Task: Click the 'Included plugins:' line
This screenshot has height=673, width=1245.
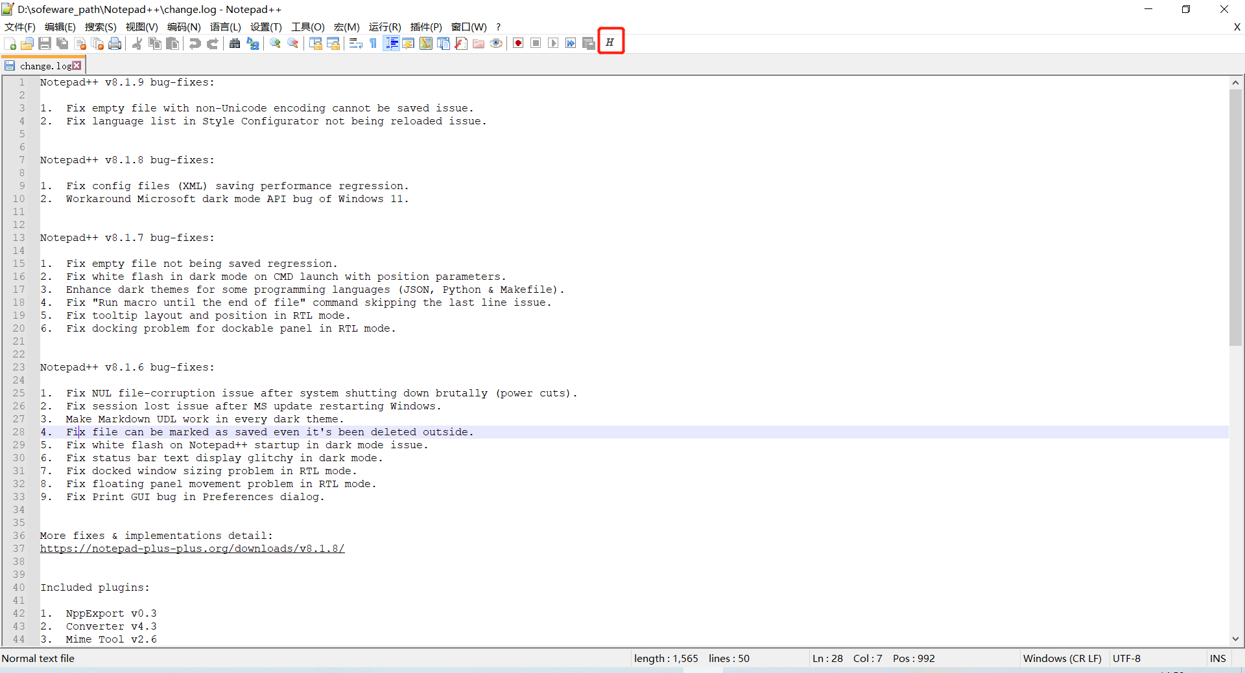Action: tap(95, 587)
